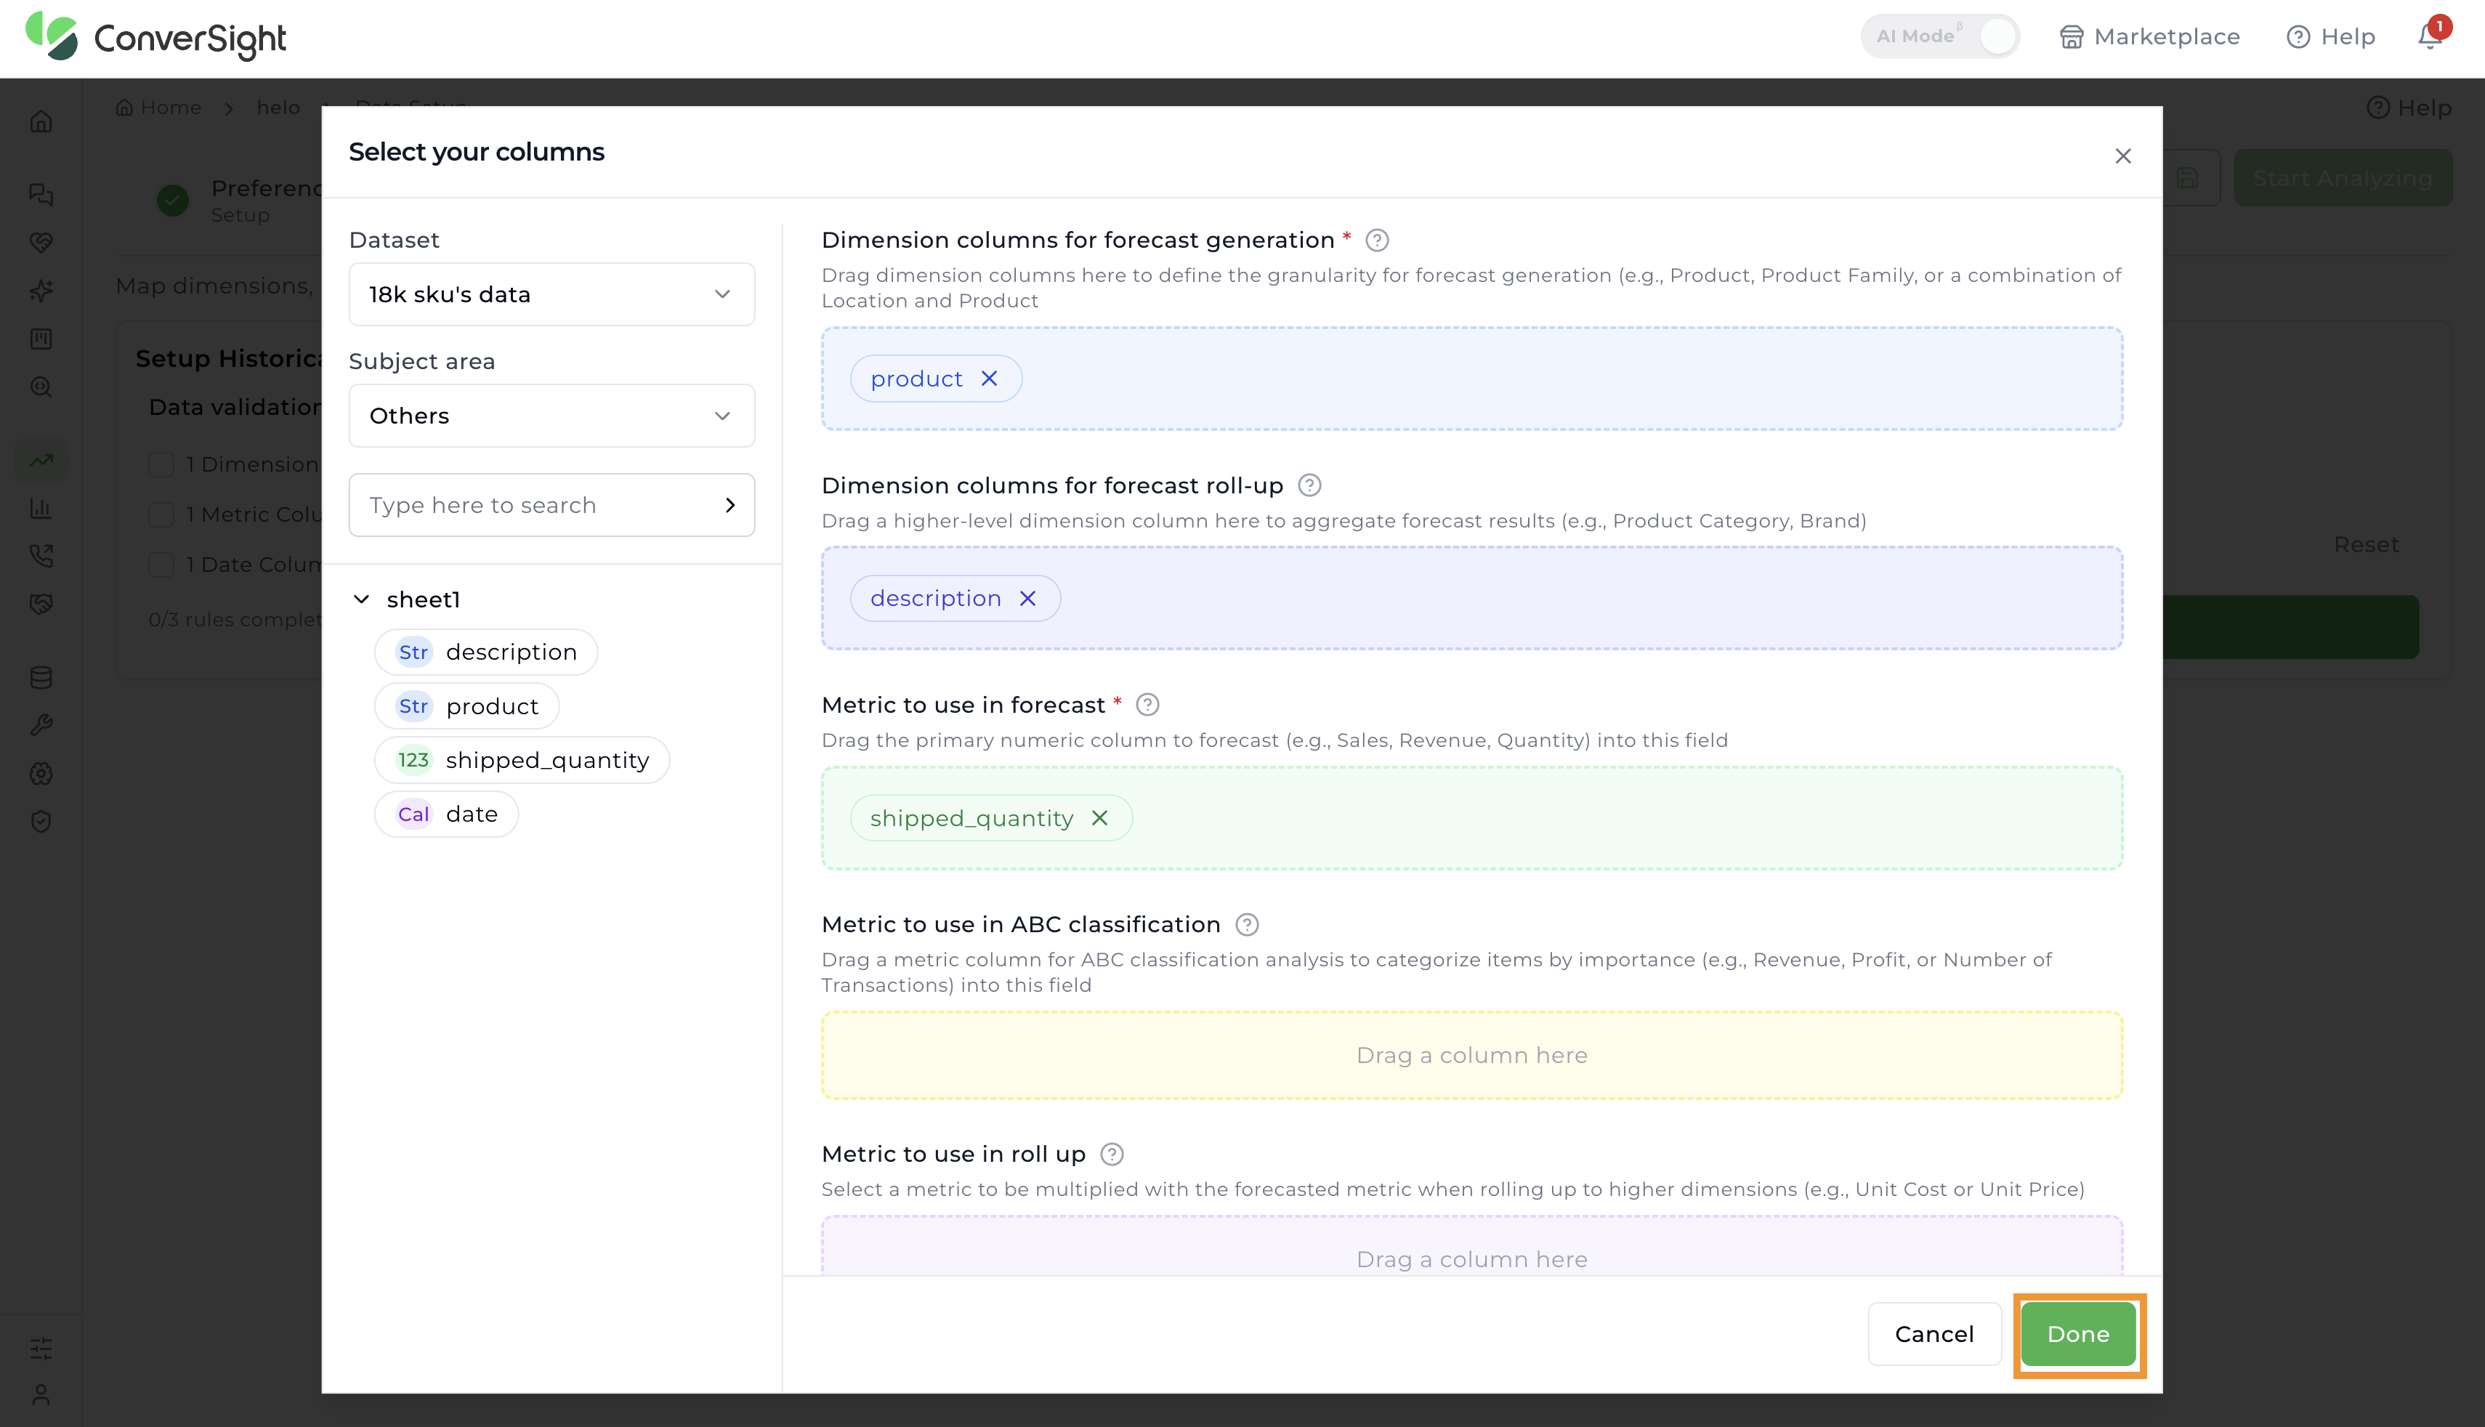Remove the shipped_quantity metric tag
The width and height of the screenshot is (2485, 1427).
[x=1099, y=817]
